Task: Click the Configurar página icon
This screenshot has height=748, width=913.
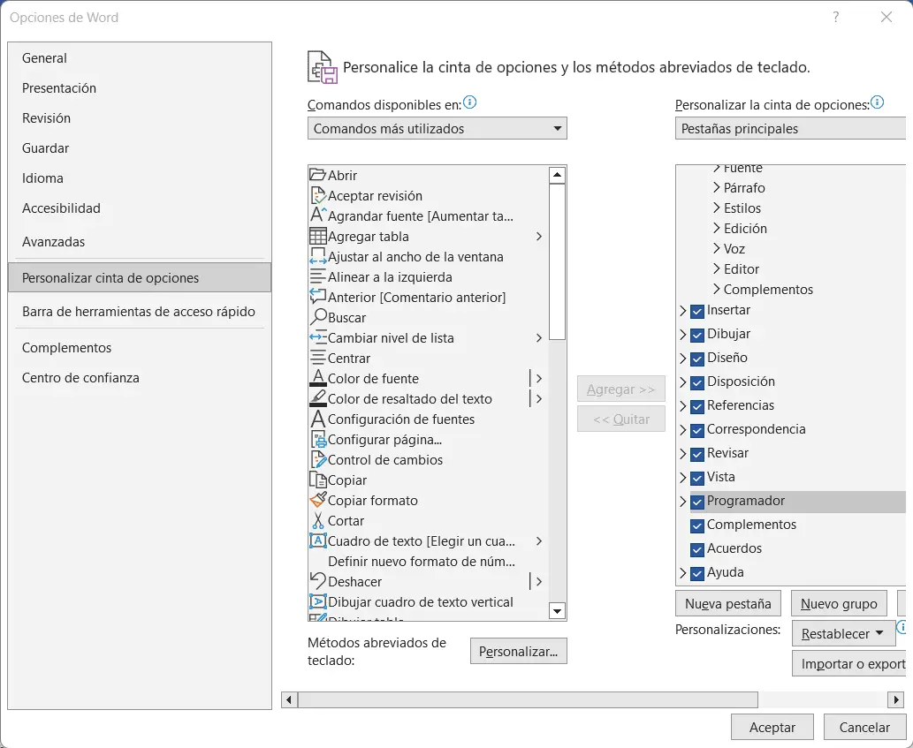Action: point(317,439)
